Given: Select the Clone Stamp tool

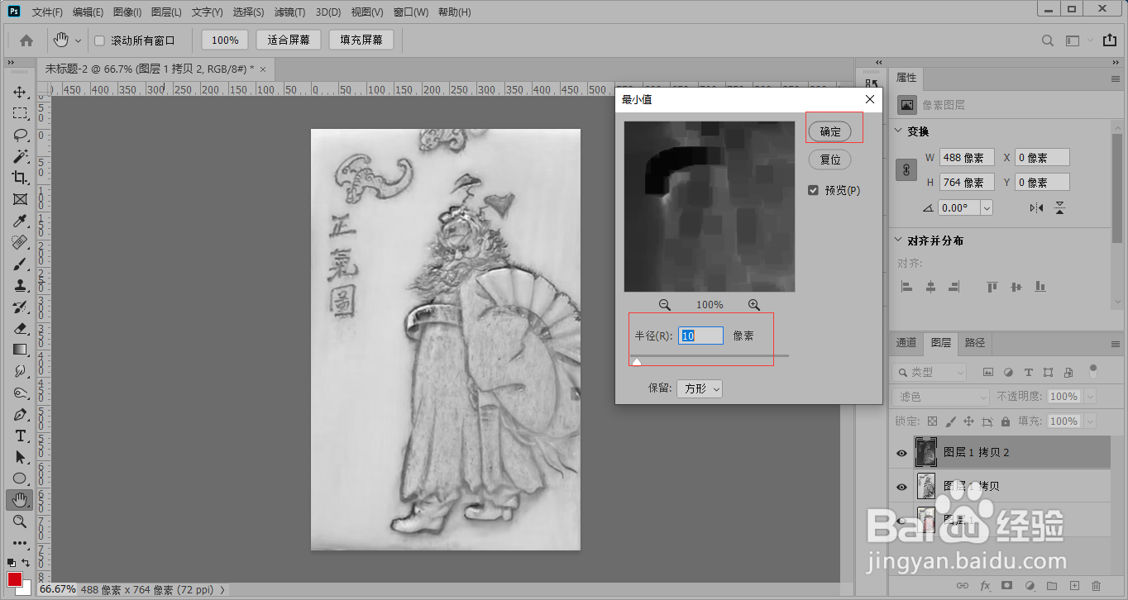Looking at the screenshot, I should pyautogui.click(x=20, y=285).
